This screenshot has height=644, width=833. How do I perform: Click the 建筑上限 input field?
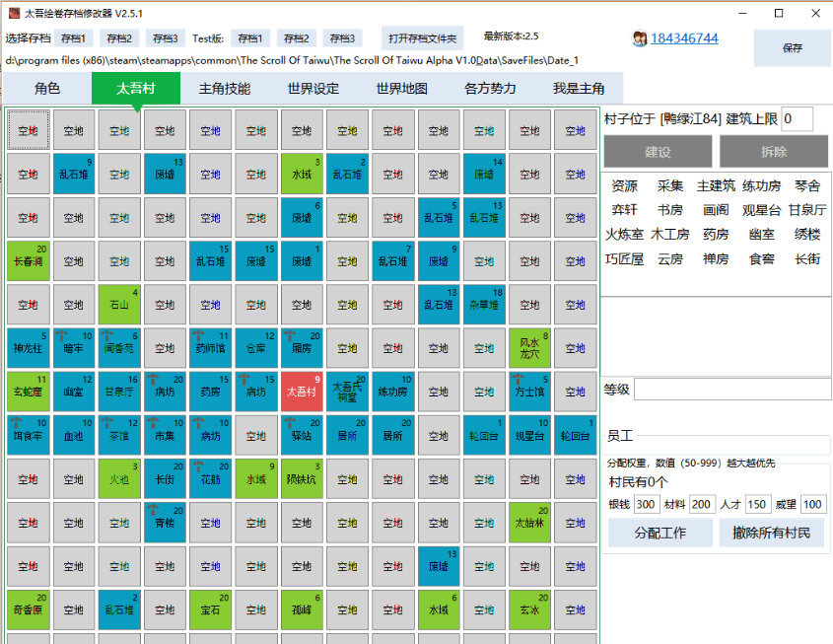[x=797, y=118]
